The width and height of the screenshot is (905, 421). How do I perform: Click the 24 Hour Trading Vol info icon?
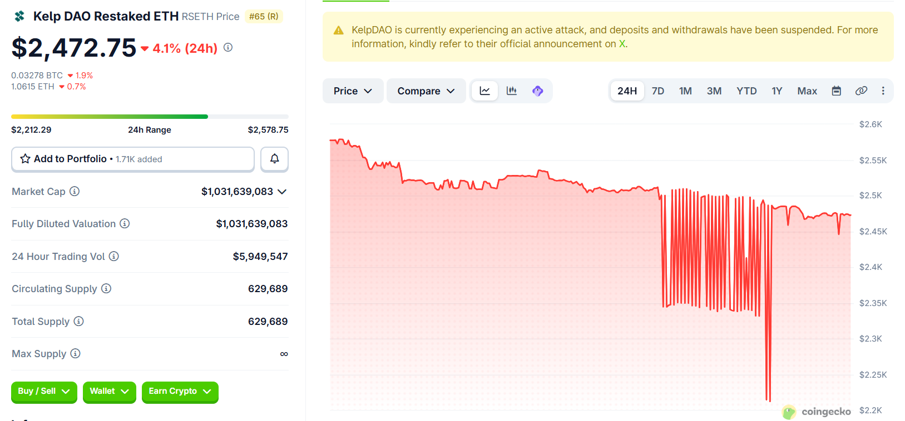pos(113,256)
